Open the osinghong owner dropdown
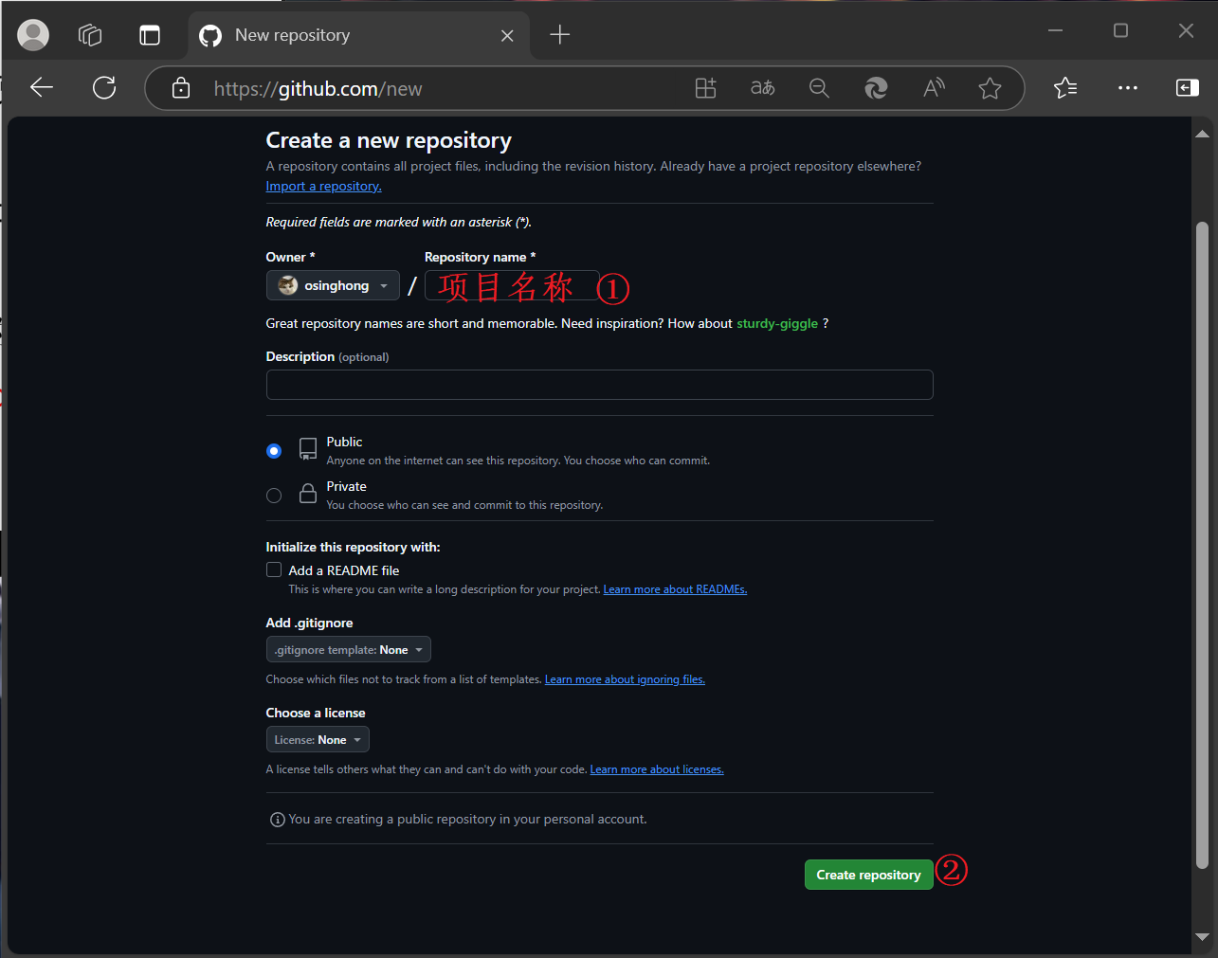 click(333, 285)
